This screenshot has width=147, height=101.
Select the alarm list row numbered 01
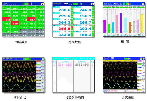[73, 64]
